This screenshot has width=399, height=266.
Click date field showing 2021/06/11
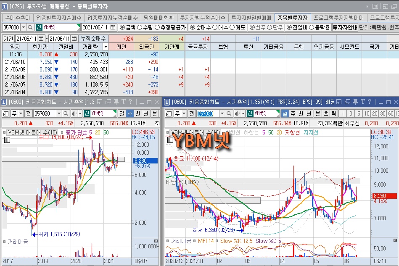[95, 27]
